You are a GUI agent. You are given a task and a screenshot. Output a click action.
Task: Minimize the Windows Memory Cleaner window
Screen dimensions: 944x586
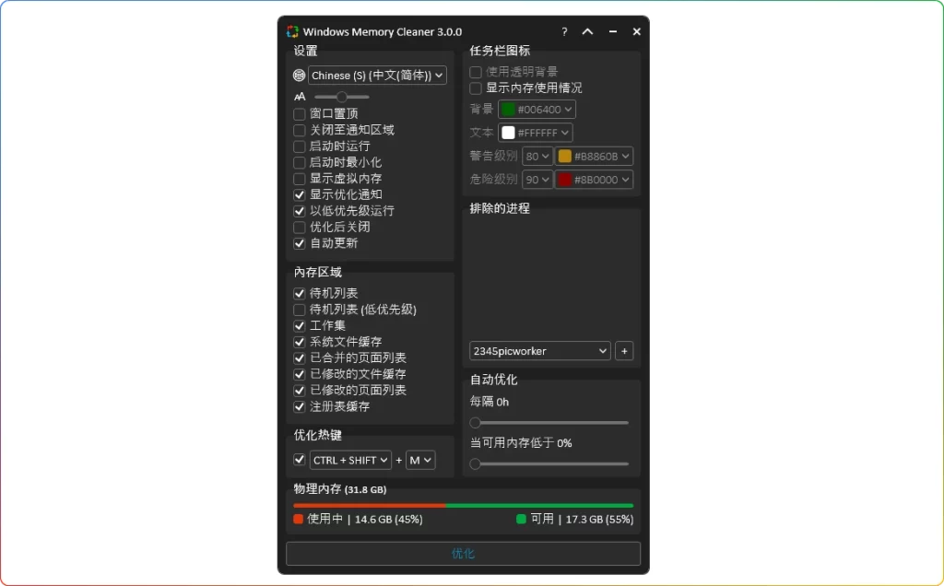[x=613, y=32]
